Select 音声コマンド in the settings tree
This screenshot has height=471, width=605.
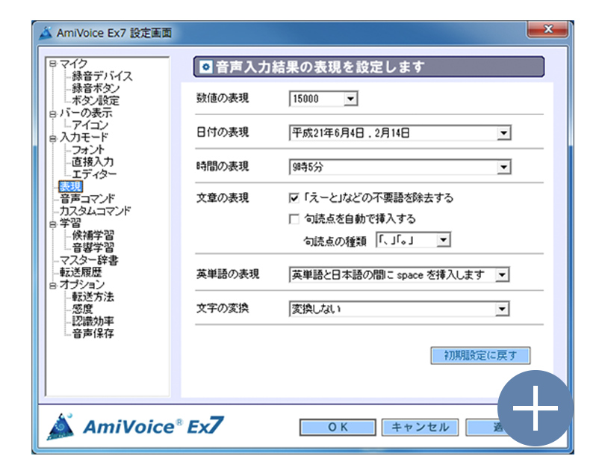tap(87, 199)
